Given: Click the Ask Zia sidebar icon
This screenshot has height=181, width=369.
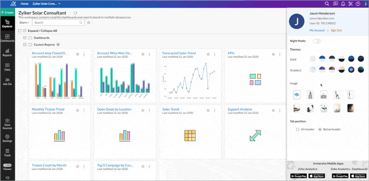Looking at the screenshot, I should [x=7, y=81].
